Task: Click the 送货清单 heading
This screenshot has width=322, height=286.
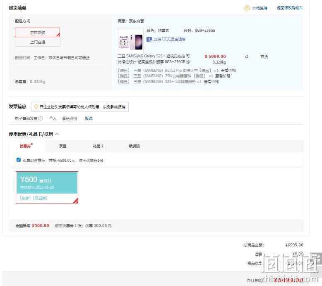Action: [x=17, y=8]
